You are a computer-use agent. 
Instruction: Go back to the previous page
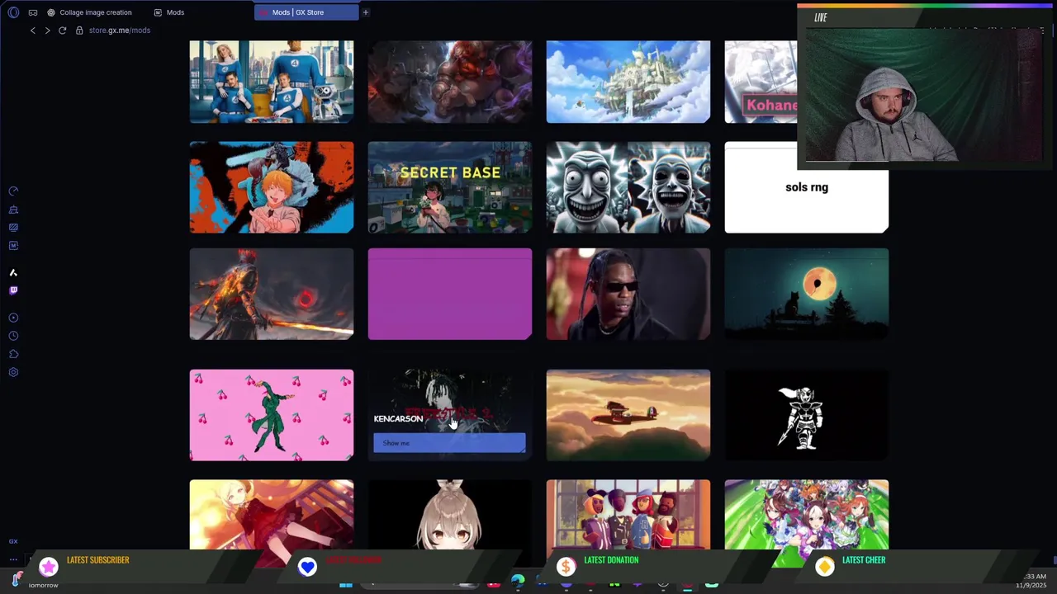point(33,31)
